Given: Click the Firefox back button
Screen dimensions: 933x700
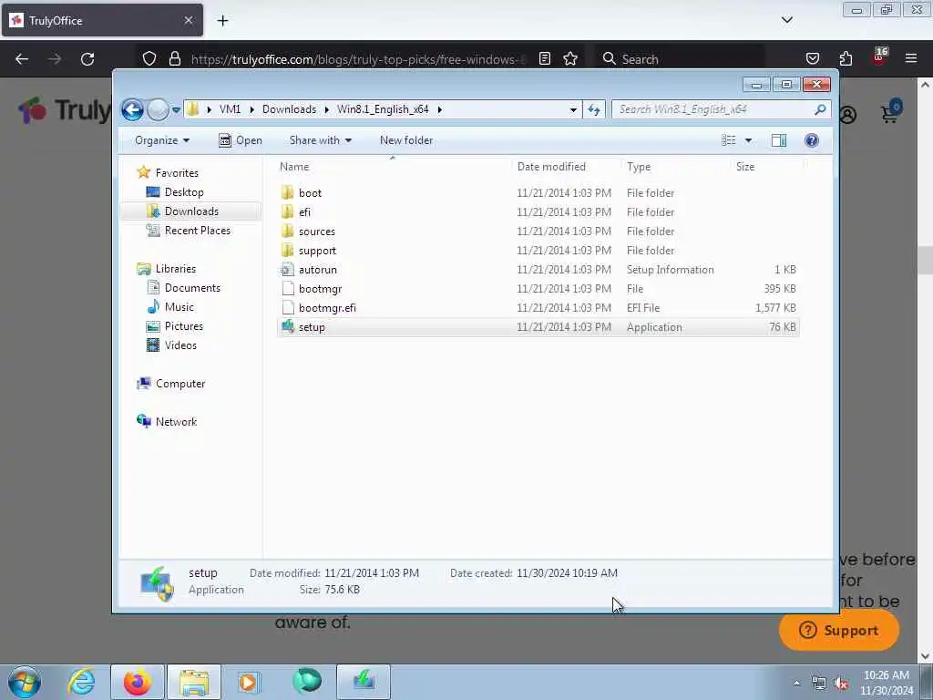Looking at the screenshot, I should click(x=22, y=59).
